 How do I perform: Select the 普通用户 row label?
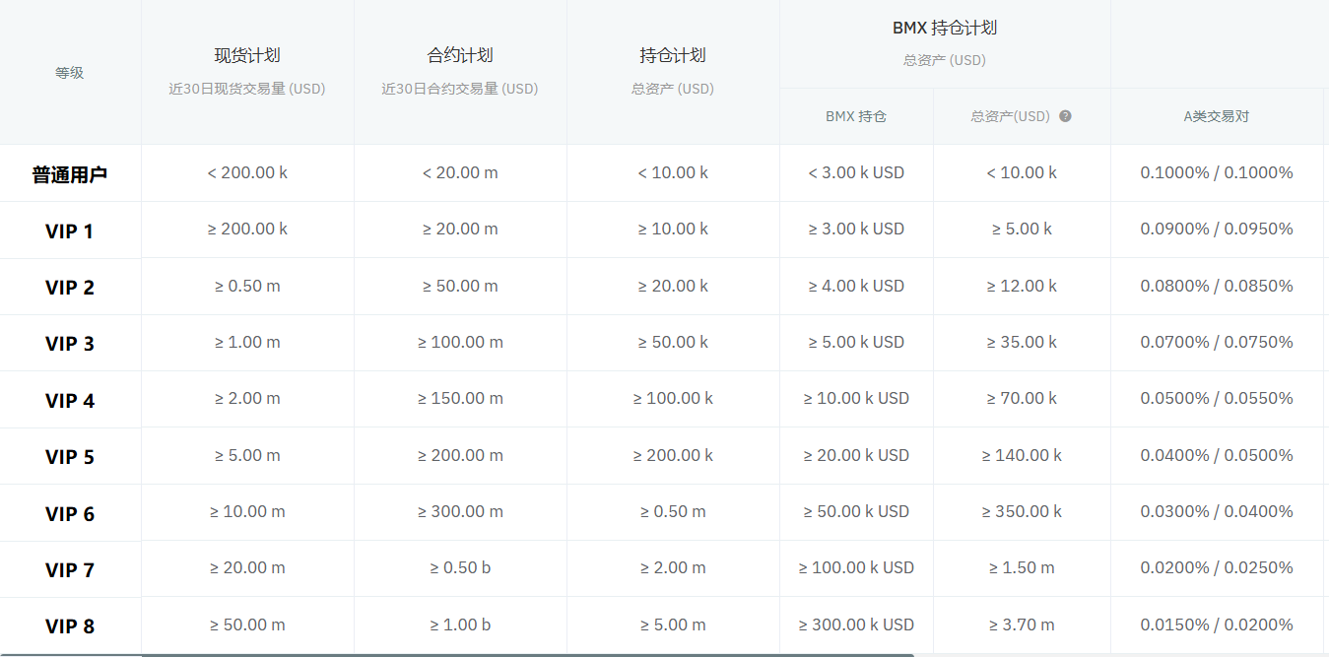(70, 174)
